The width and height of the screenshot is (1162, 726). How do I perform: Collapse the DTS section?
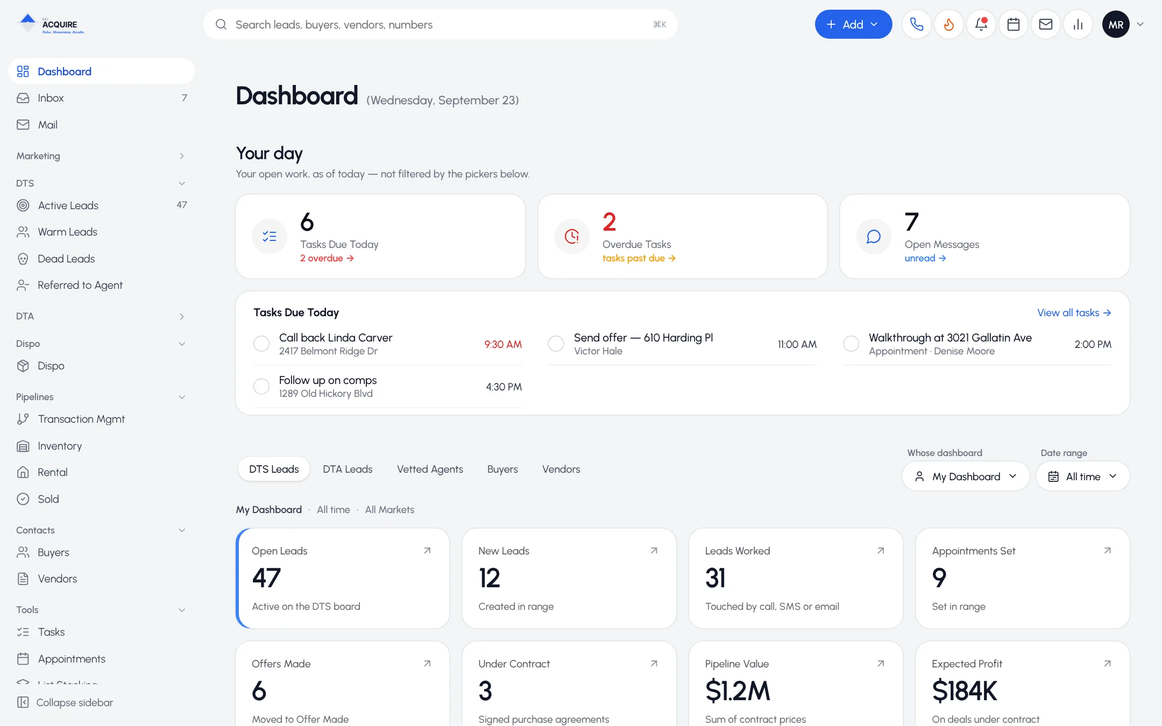tap(102, 183)
